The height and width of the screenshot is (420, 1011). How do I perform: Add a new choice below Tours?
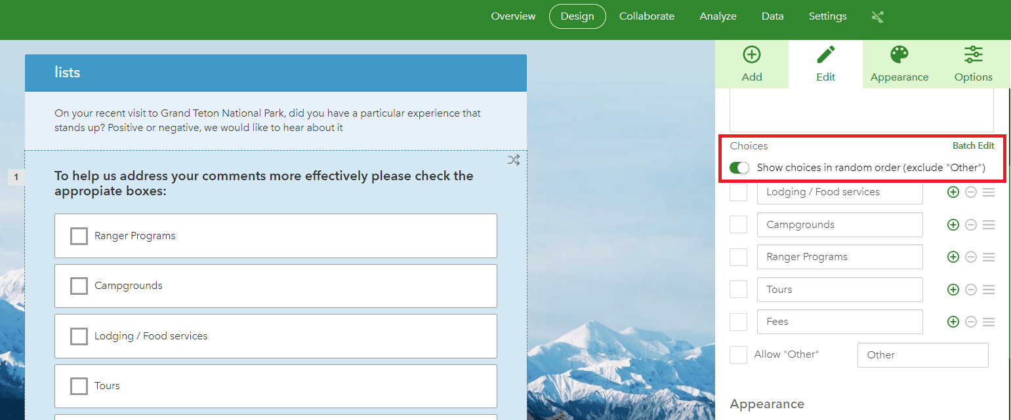pos(953,289)
